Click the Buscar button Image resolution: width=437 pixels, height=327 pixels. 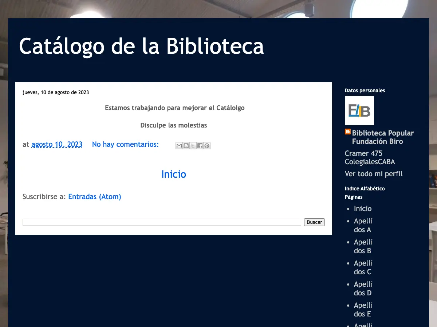point(314,222)
